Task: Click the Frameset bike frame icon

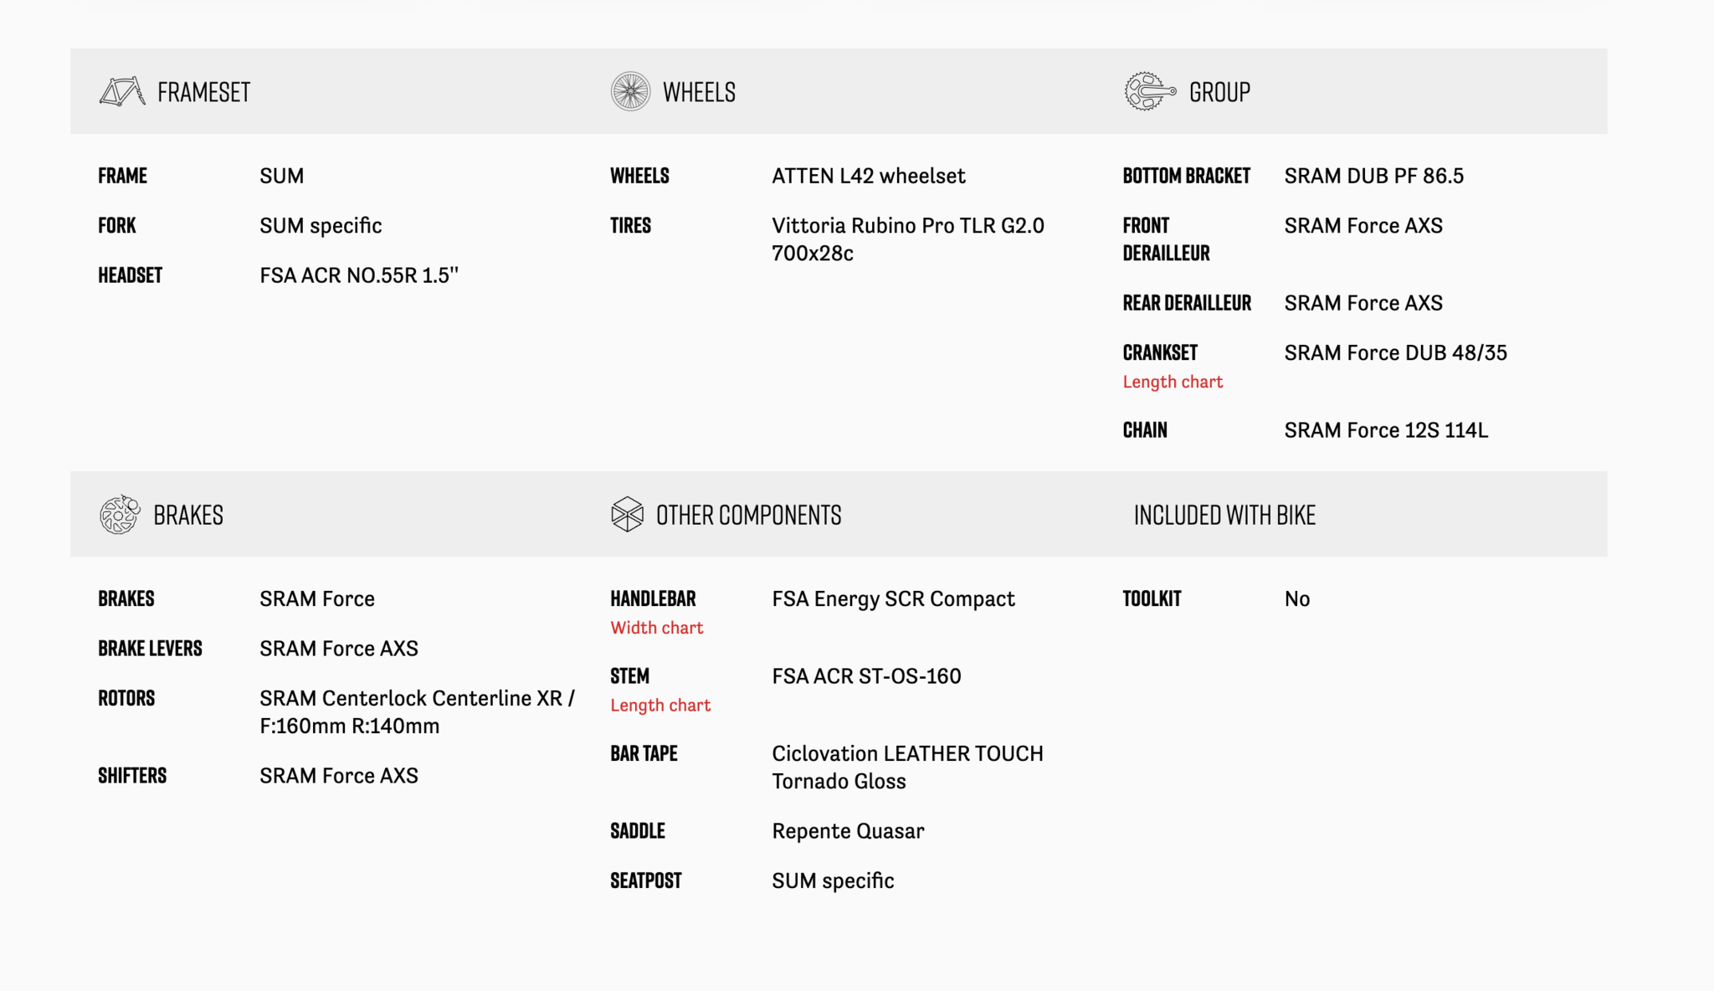Action: click(122, 91)
